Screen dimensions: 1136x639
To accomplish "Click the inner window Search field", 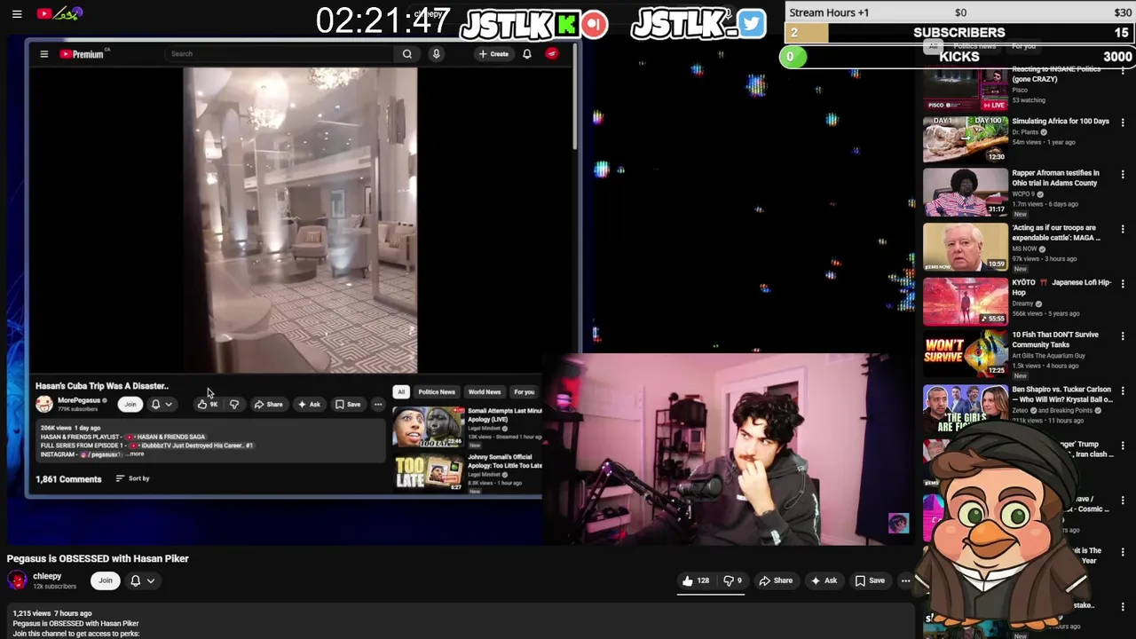I will tap(280, 54).
